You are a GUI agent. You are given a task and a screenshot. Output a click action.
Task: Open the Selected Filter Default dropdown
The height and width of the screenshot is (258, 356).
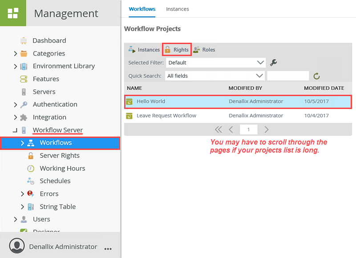pos(216,63)
